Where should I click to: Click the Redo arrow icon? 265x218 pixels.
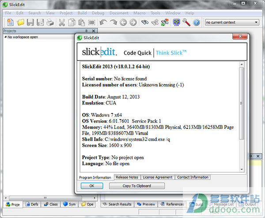[x=113, y=23]
